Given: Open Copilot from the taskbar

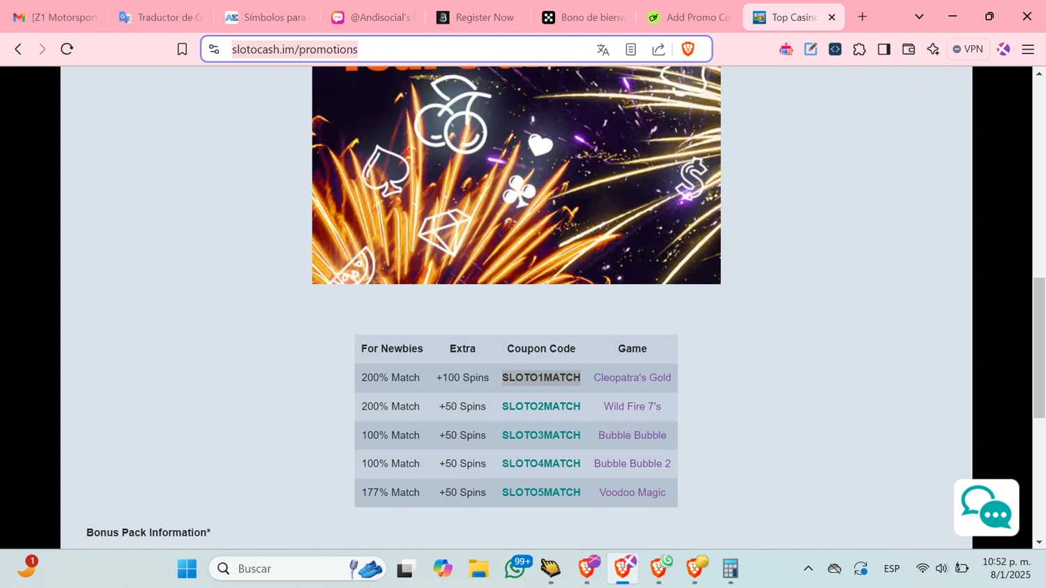Looking at the screenshot, I should click(442, 568).
